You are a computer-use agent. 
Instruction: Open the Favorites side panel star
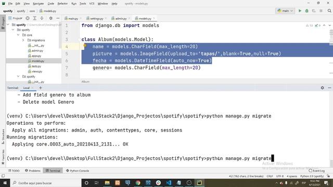[3, 163]
